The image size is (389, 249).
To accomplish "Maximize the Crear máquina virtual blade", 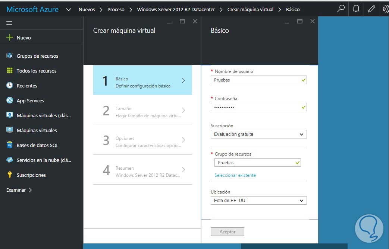I will pyautogui.click(x=182, y=21).
